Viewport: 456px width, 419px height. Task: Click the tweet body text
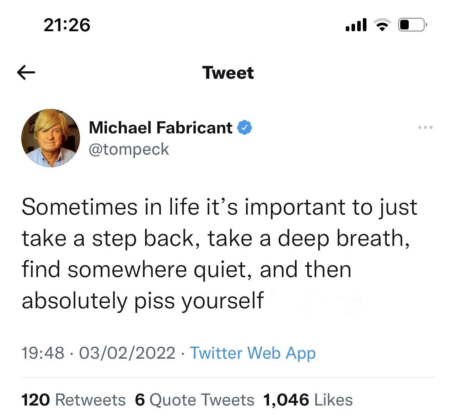tap(219, 254)
